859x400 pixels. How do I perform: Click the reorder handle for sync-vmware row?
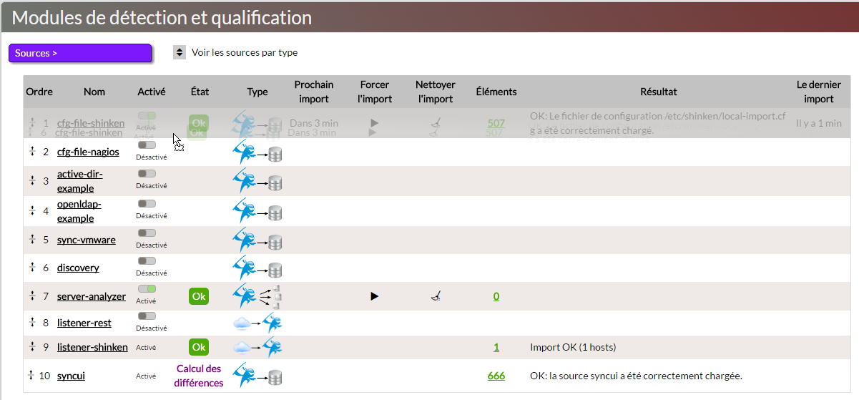[32, 240]
